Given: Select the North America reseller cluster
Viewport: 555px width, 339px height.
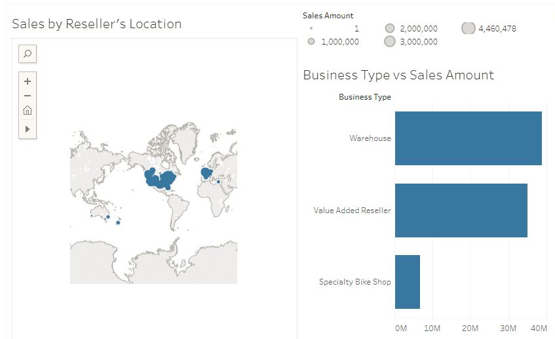Looking at the screenshot, I should tap(161, 179).
